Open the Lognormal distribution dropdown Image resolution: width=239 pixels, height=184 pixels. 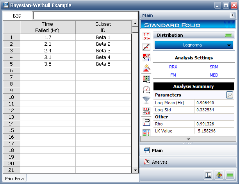(x=194, y=45)
